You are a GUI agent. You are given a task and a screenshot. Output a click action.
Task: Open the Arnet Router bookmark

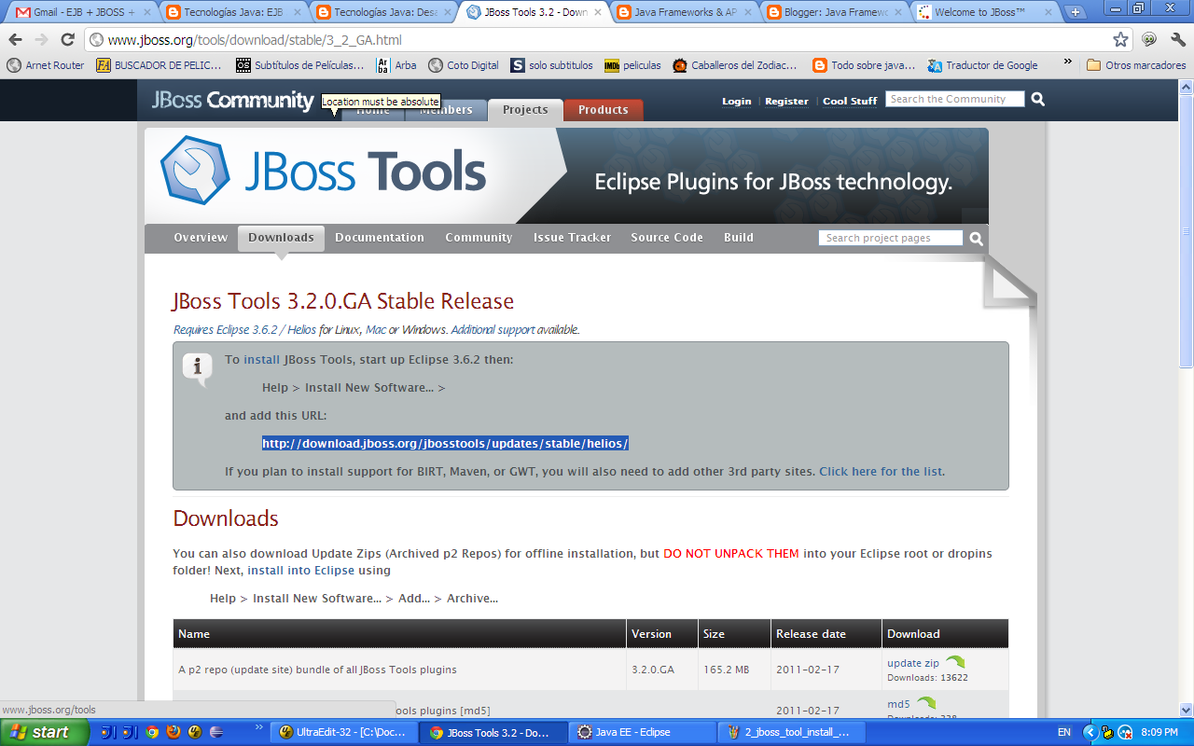coord(45,65)
